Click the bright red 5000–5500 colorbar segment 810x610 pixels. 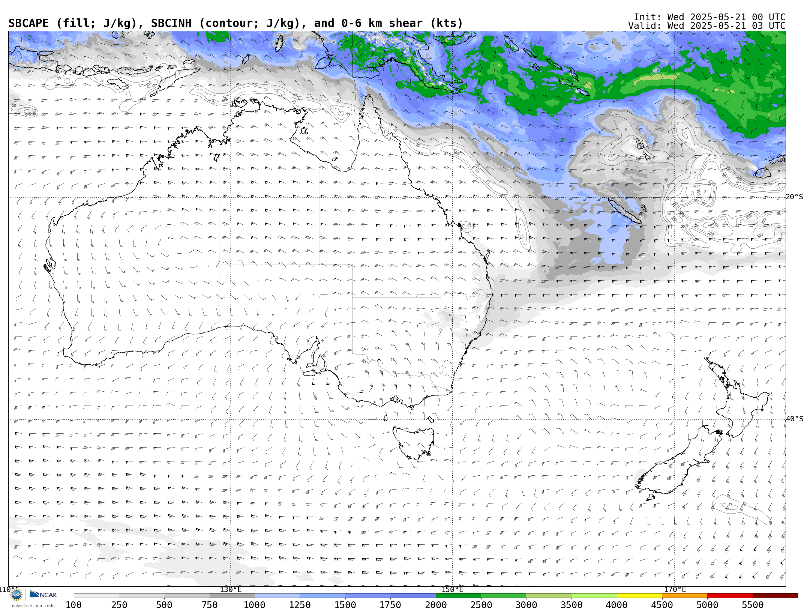pyautogui.click(x=730, y=596)
